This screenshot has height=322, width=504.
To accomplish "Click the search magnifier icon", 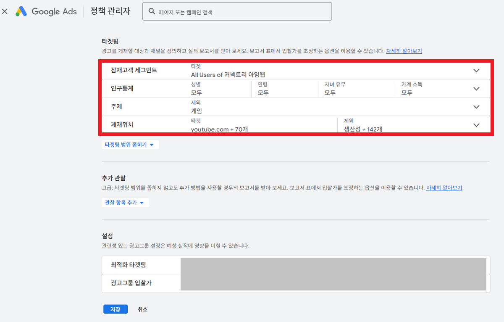I will [x=152, y=11].
